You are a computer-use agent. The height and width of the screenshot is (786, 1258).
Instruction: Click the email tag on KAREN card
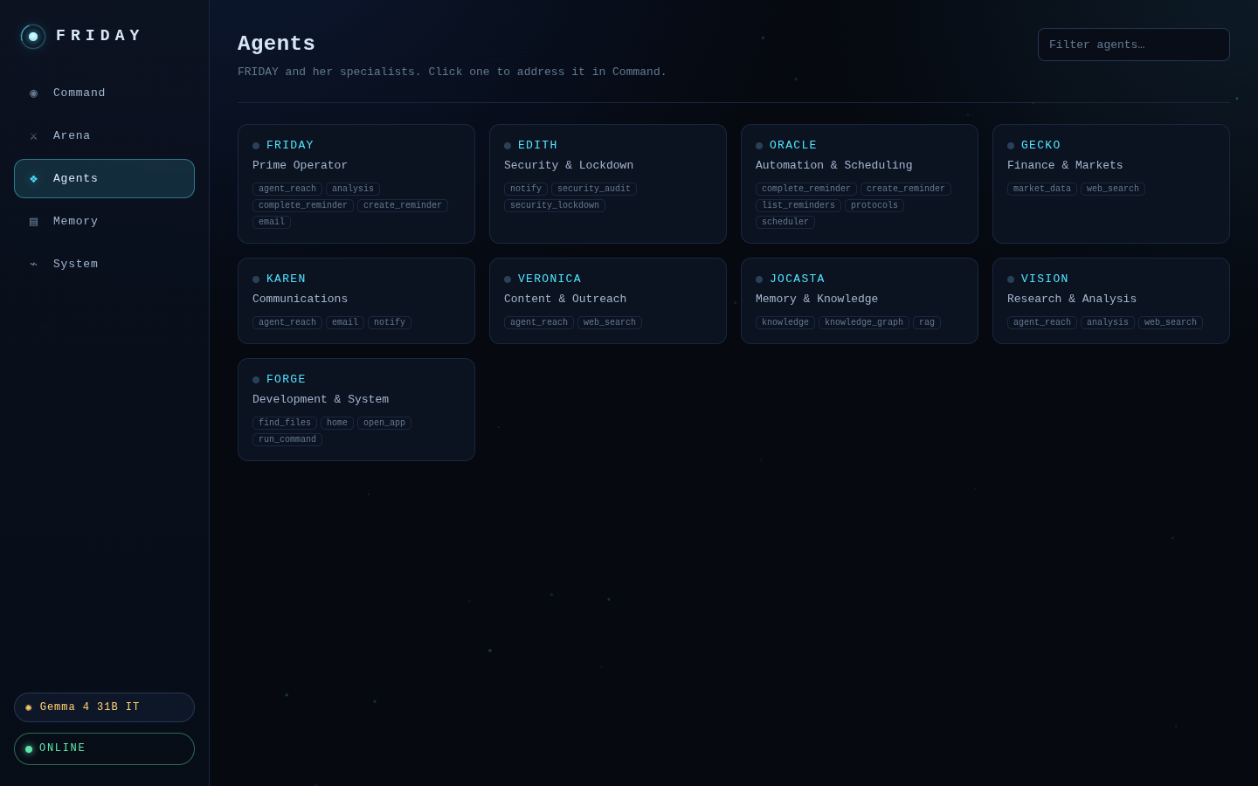345,322
